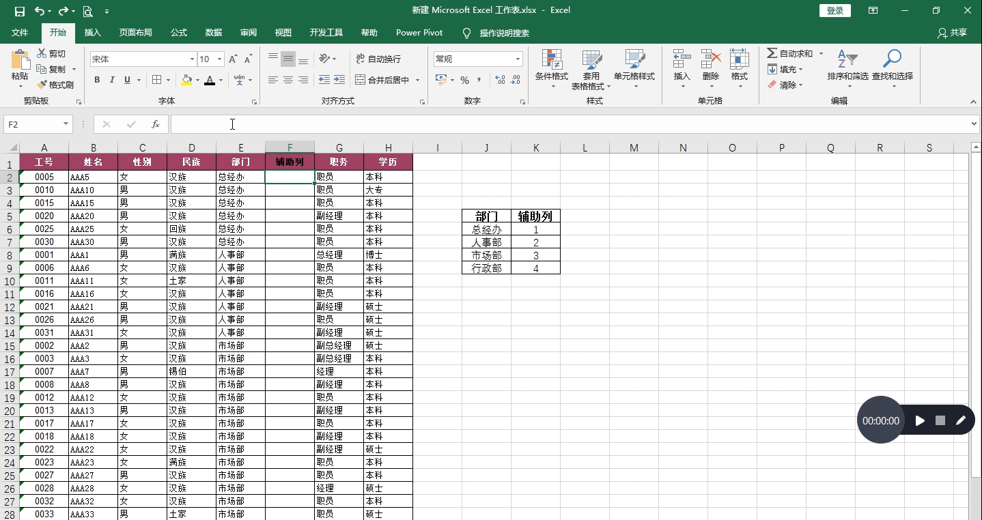Toggle italic formatting

(x=112, y=80)
